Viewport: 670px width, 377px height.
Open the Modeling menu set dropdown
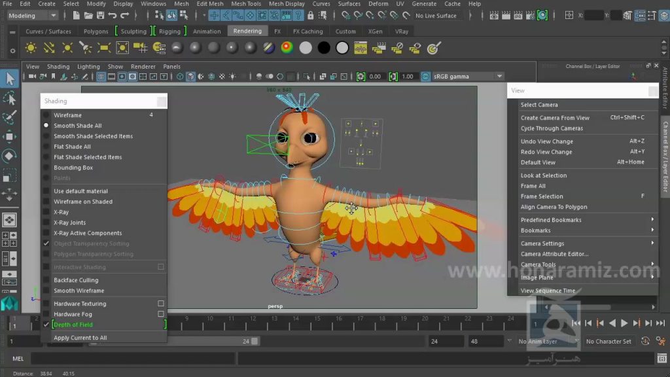(x=33, y=16)
